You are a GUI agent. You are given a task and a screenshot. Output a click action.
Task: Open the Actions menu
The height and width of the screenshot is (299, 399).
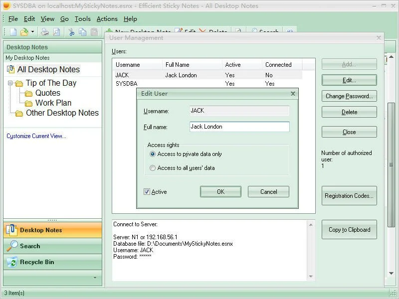pos(107,19)
